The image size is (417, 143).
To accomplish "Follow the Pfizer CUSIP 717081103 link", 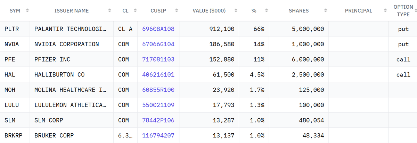I will point(158,59).
